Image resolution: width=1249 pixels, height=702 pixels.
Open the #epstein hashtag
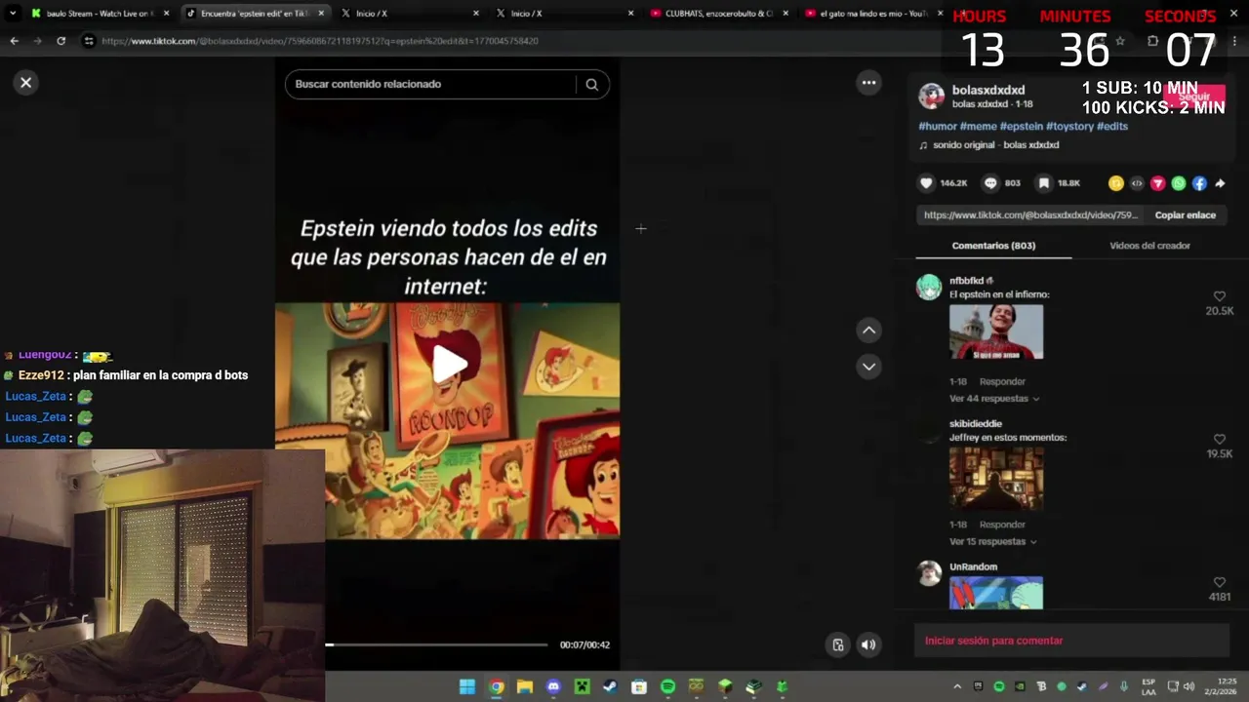pos(1021,127)
